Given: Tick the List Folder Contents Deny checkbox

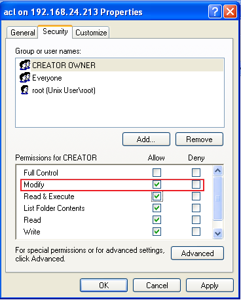Looking at the screenshot, I should pyautogui.click(x=196, y=208).
